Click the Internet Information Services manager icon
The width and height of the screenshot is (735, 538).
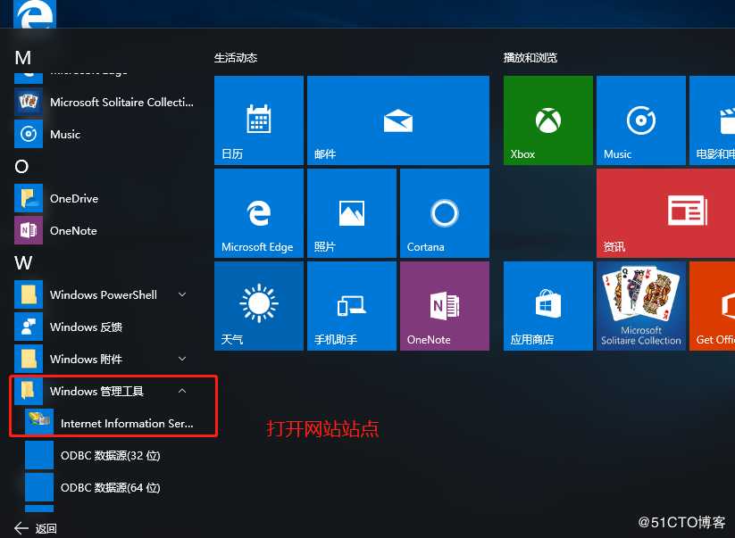pos(39,423)
